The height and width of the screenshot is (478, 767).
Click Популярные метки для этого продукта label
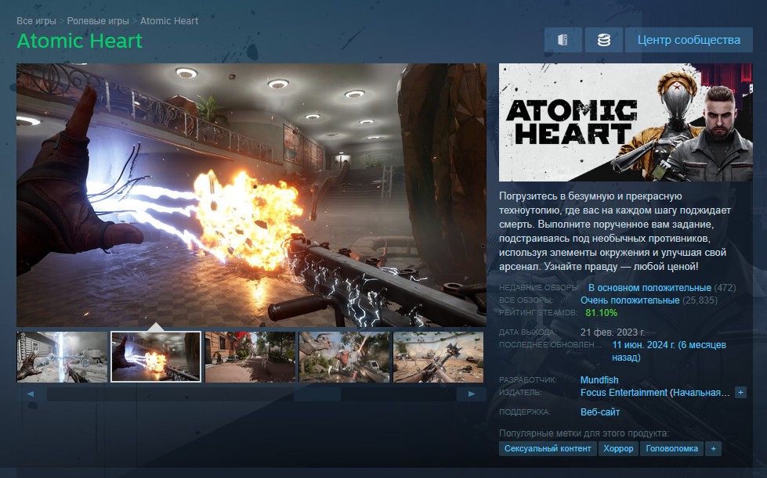[x=584, y=433]
